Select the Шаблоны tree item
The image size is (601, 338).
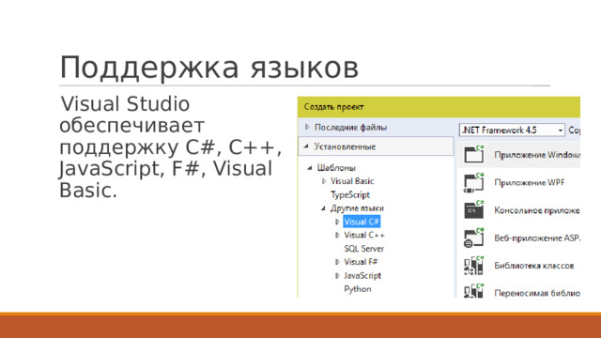336,168
